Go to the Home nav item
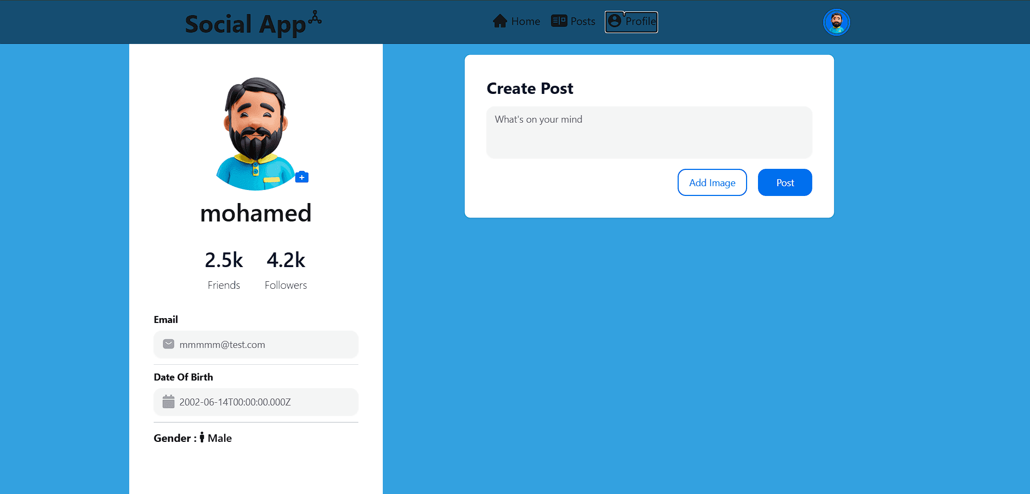 point(516,21)
